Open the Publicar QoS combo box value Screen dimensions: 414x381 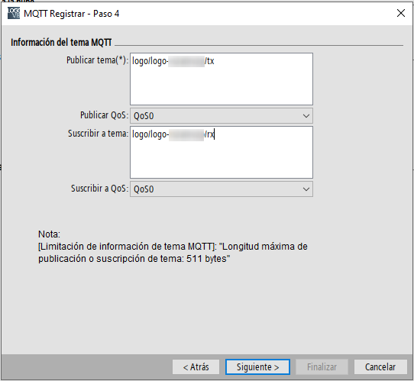click(222, 115)
